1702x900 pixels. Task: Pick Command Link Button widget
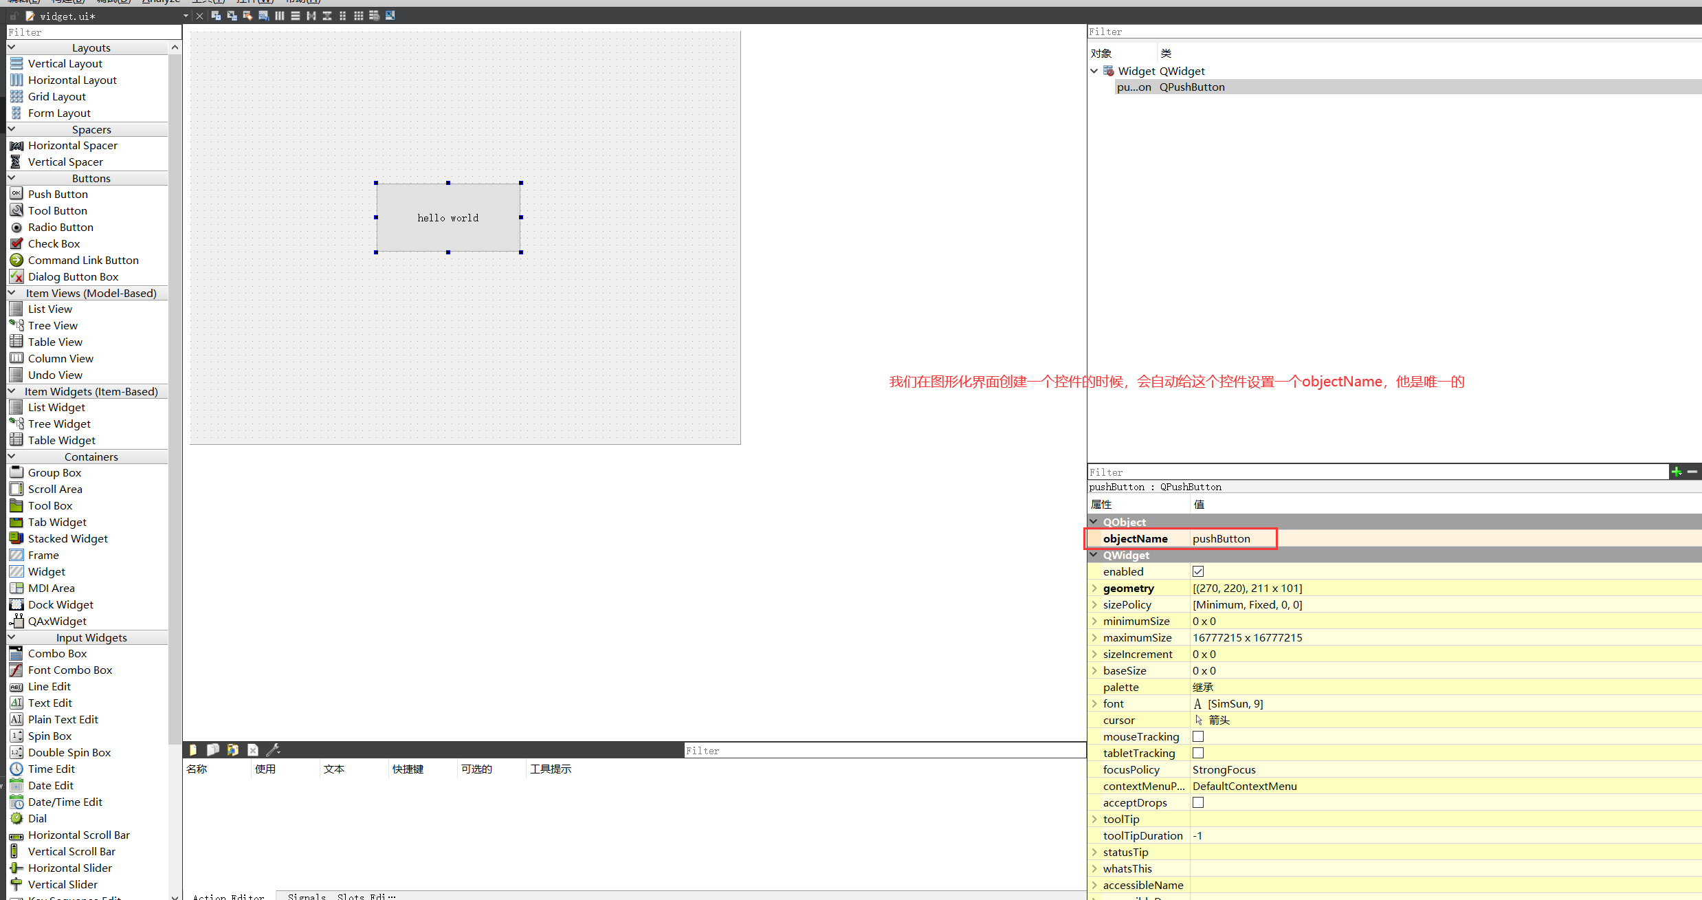pos(83,260)
